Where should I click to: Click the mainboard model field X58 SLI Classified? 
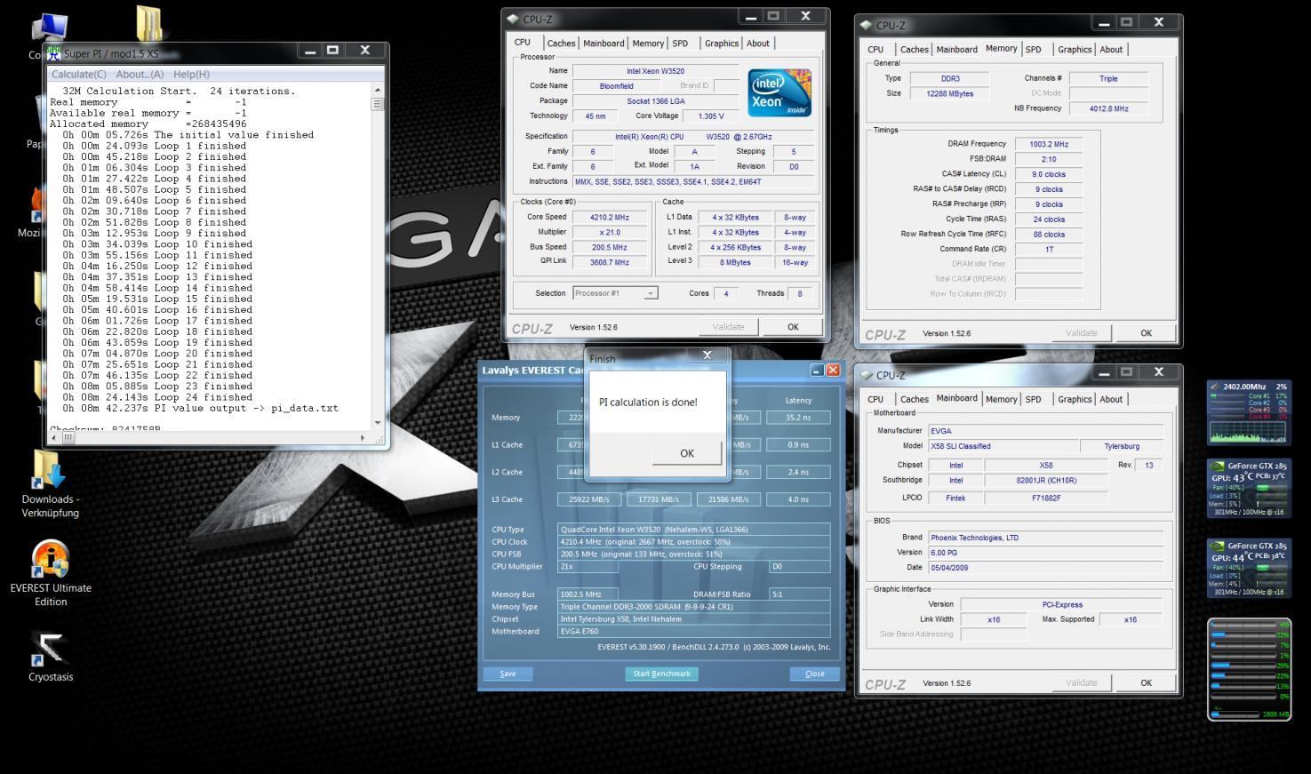click(1003, 447)
